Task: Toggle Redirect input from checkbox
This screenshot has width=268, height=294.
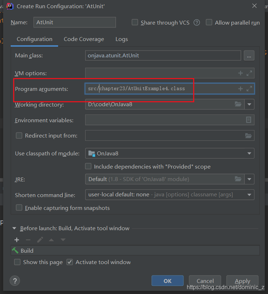Action: (x=19, y=135)
